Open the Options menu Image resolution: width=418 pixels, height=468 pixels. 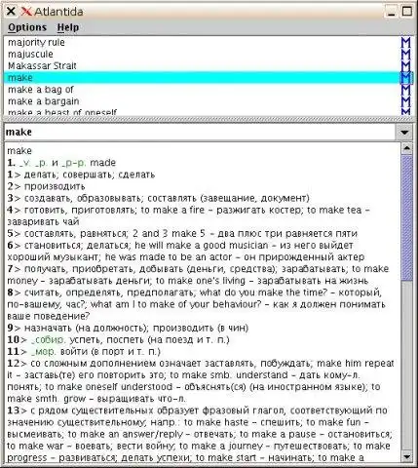27,27
